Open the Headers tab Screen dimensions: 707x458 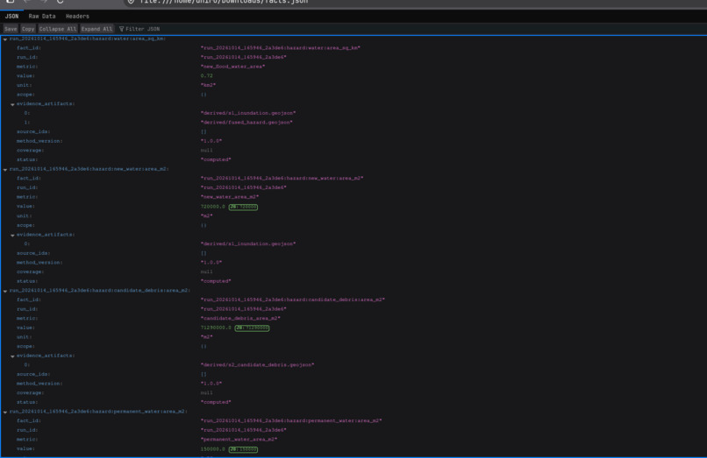tap(77, 17)
